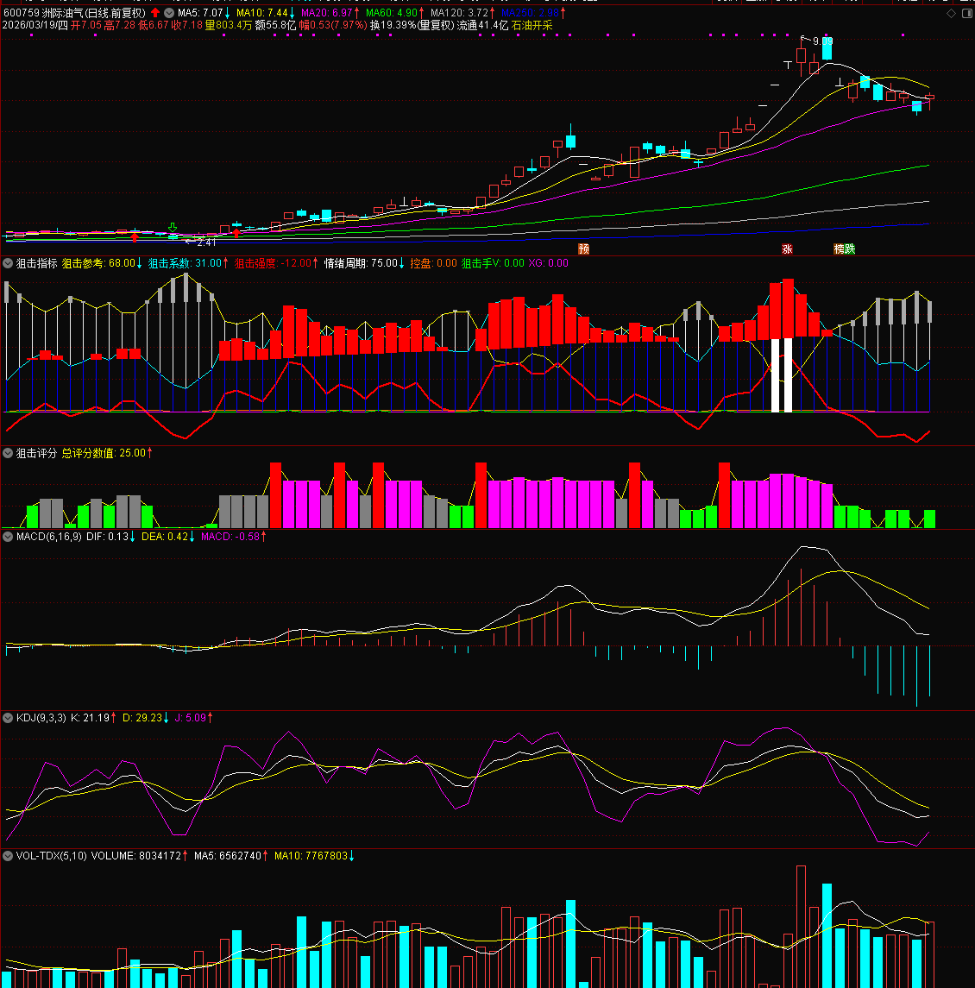Click the 控盘: 0.00 value
Viewport: 975px width, 988px height.
pos(434,263)
